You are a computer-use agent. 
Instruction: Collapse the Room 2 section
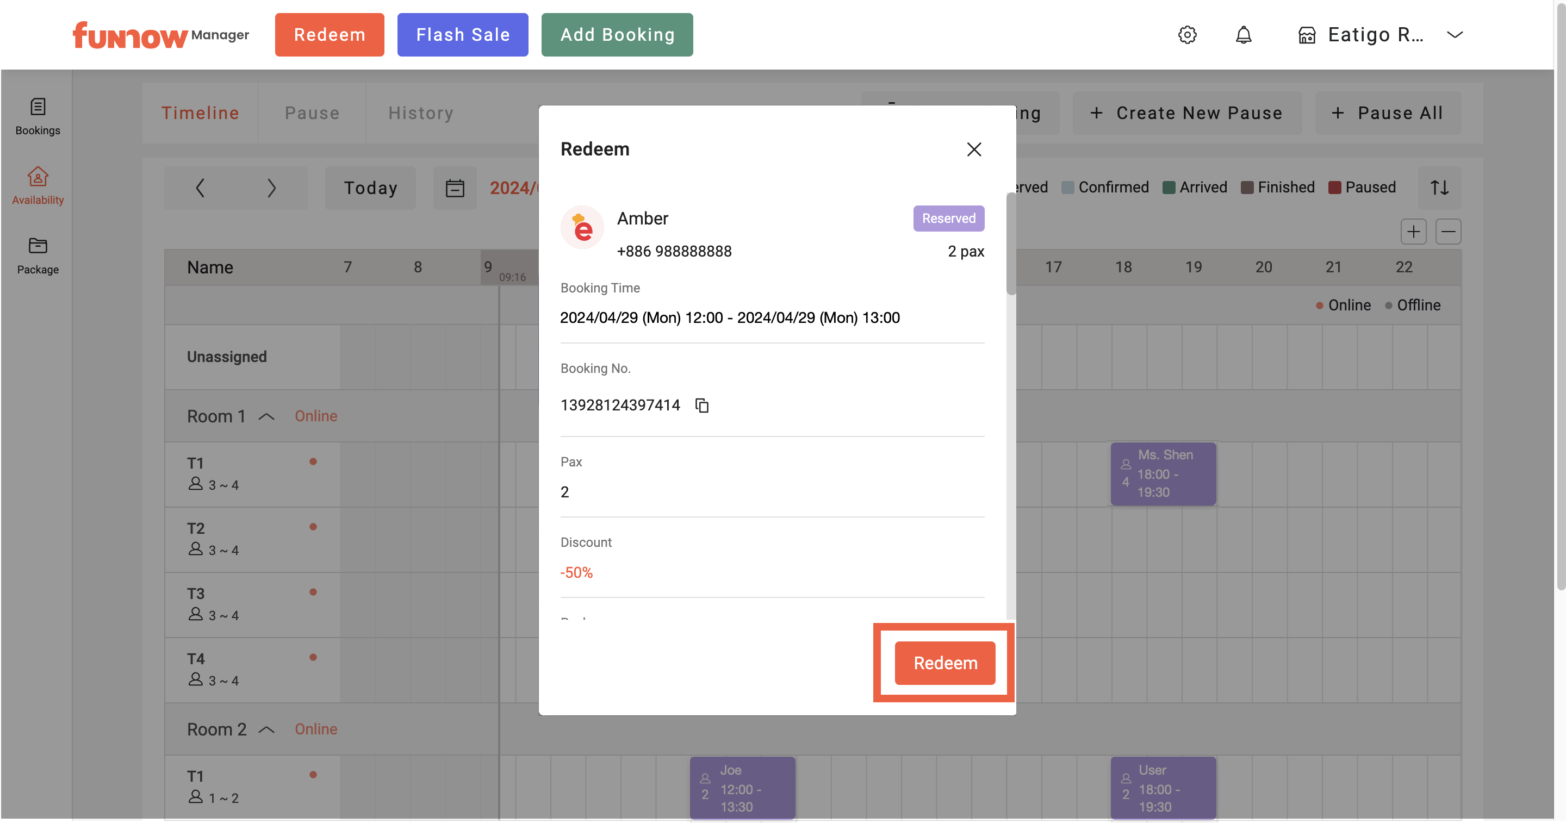(266, 730)
